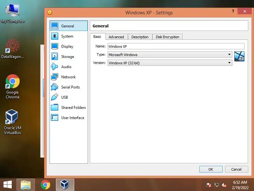Open the Display settings icon
Image resolution: width=254 pixels, height=191 pixels.
point(55,46)
